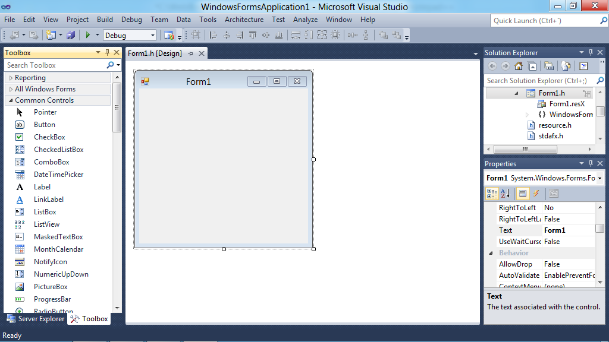Viewport: 609px width, 342px height.
Task: Start debugging with the green play arrow
Action: click(87, 35)
